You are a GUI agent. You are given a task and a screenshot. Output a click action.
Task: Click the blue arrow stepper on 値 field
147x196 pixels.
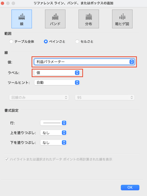pos(132,62)
